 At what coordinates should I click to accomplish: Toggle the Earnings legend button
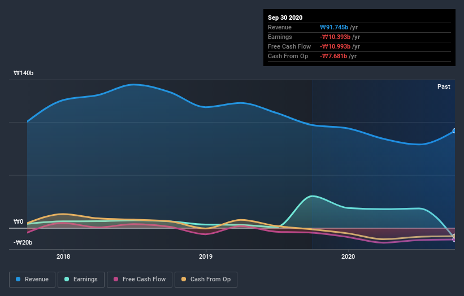(x=81, y=280)
